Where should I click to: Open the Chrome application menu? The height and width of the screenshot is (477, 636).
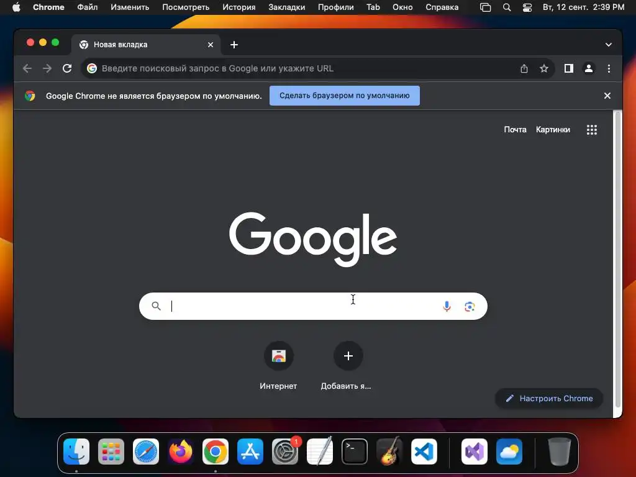(x=48, y=7)
